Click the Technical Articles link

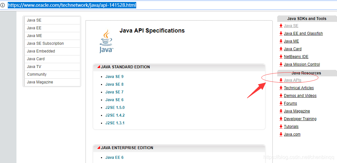[x=299, y=88]
